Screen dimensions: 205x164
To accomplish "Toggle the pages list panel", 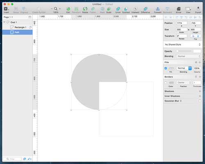I will click(x=30, y=17).
